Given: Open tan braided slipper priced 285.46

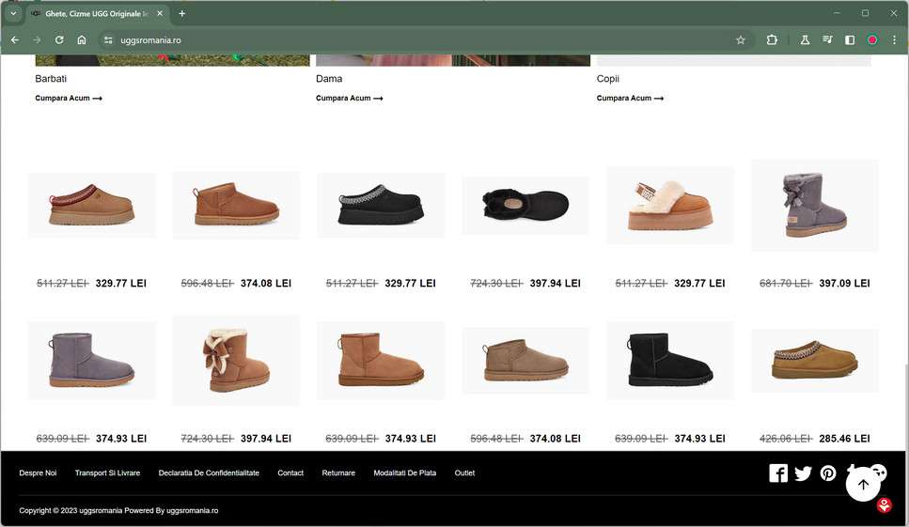Looking at the screenshot, I should [x=814, y=360].
